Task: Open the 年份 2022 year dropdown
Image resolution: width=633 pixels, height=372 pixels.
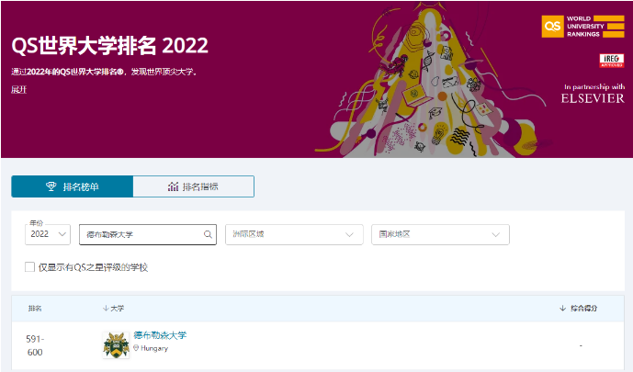Action: tap(49, 235)
